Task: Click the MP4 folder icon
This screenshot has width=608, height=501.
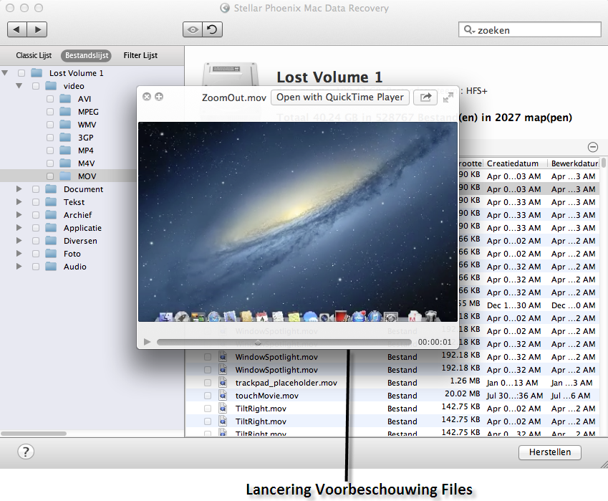Action: point(65,151)
